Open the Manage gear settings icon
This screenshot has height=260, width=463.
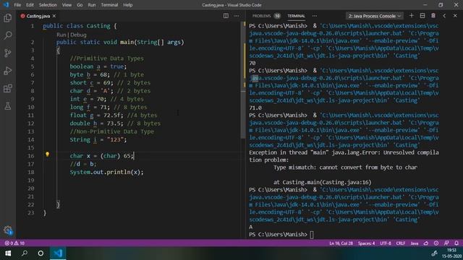(8, 230)
